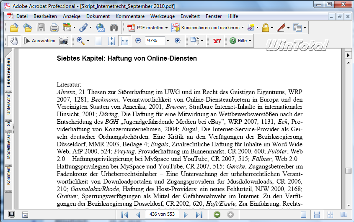This screenshot has height=222, width=354.
Task: Open the PDF erstellen dropdown
Action: click(166, 28)
